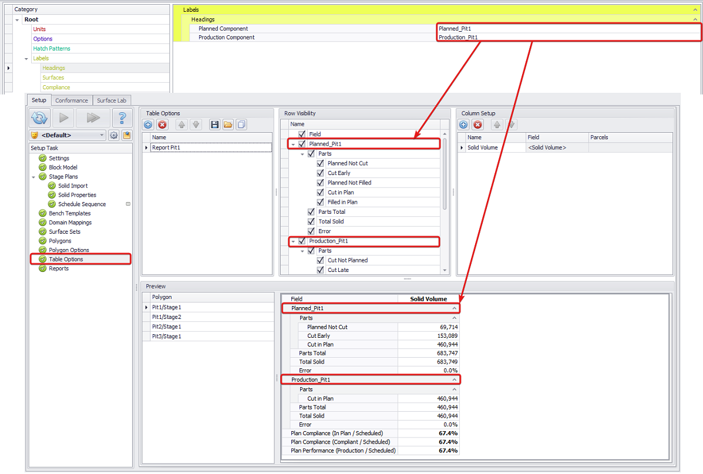703x474 pixels.
Task: Collapse Planned_Pit1 group in Preview table
Action: pyautogui.click(x=454, y=308)
